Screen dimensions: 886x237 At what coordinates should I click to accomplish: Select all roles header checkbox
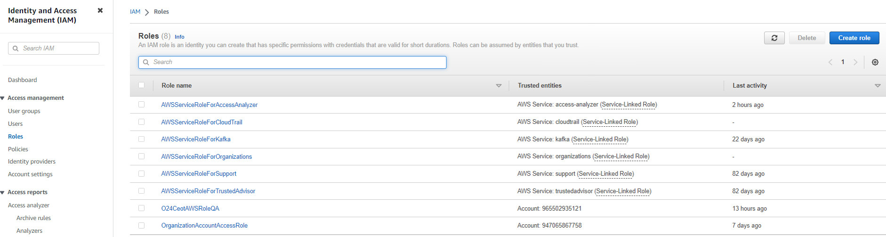coord(142,85)
